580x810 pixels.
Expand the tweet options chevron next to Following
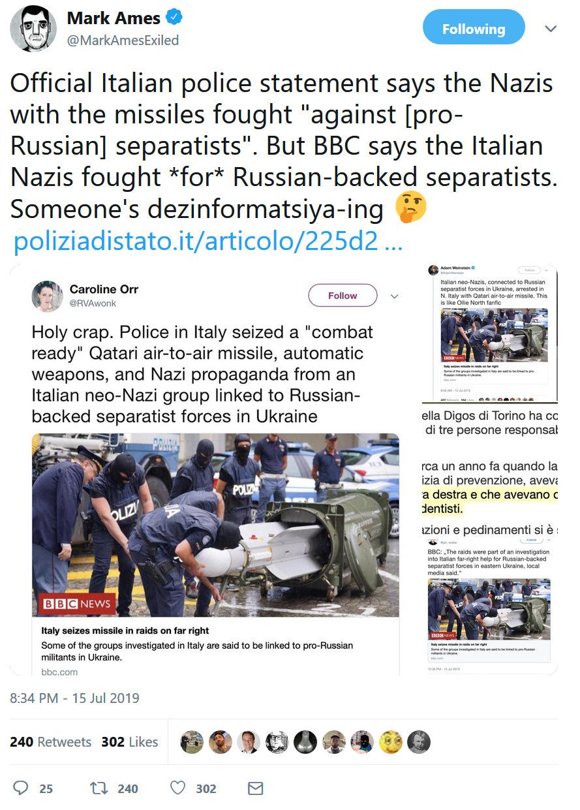tap(551, 29)
